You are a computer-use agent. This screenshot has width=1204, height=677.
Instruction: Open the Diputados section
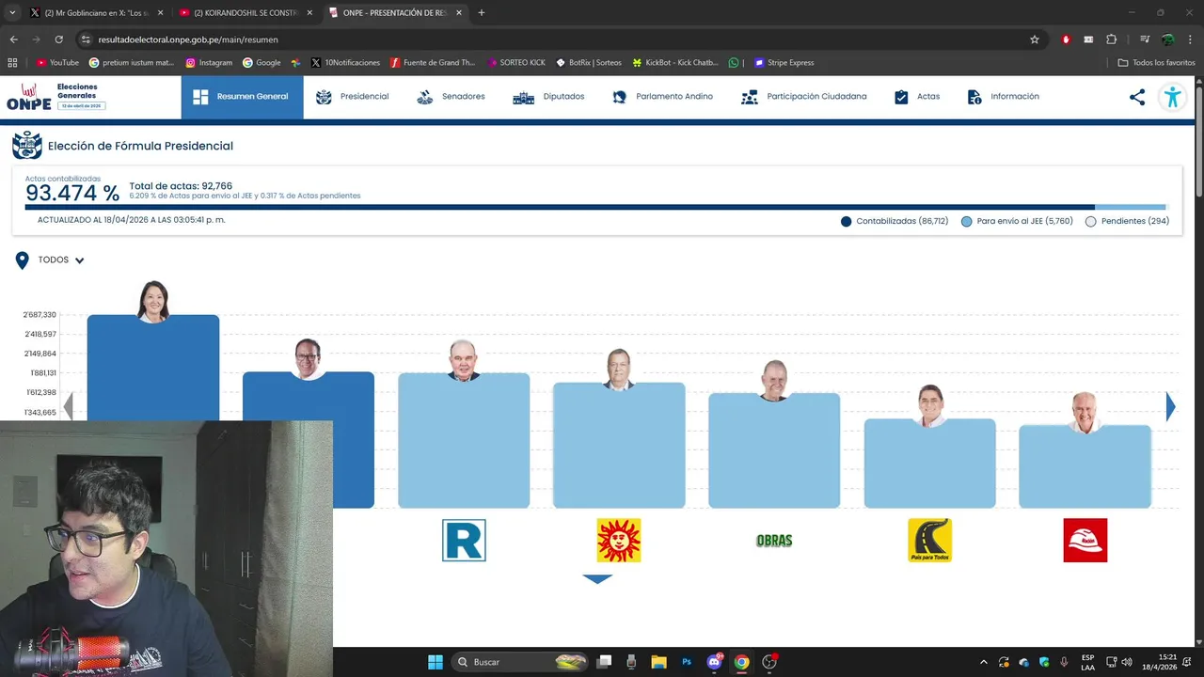click(548, 97)
